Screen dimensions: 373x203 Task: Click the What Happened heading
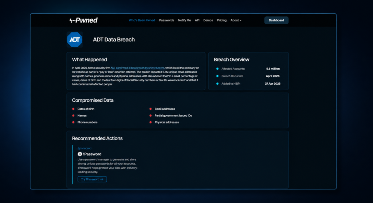click(x=90, y=60)
